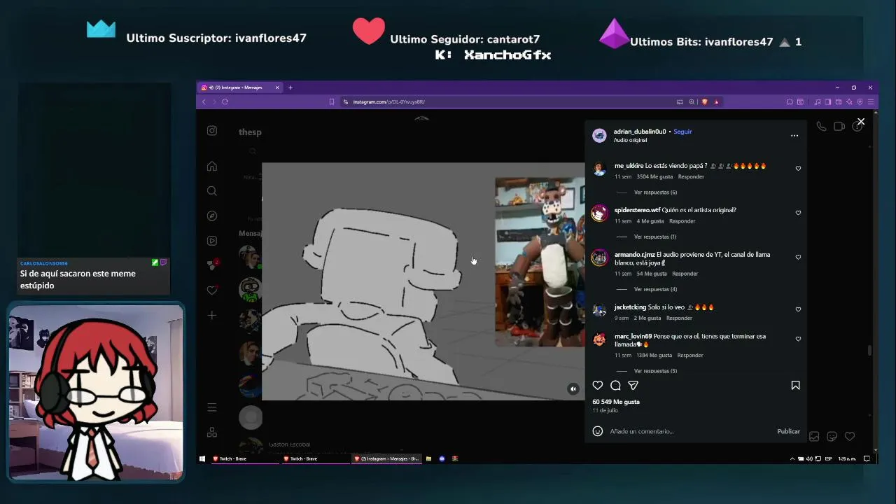Click the comment bubble icon under post
Image resolution: width=896 pixels, height=504 pixels.
pyautogui.click(x=615, y=385)
